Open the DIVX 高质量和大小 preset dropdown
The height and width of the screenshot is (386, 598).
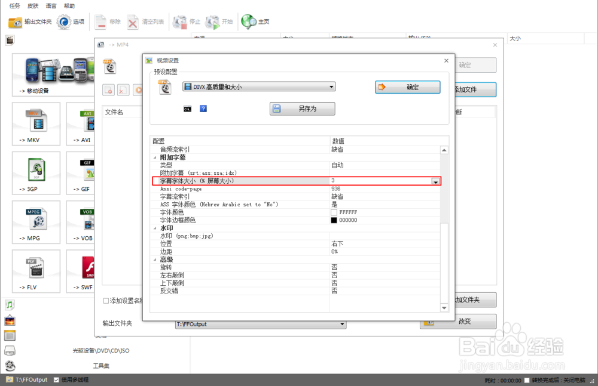pyautogui.click(x=258, y=87)
